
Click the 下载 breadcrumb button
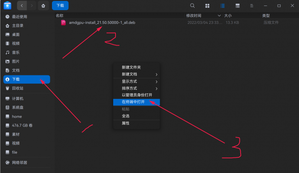[x=60, y=6]
